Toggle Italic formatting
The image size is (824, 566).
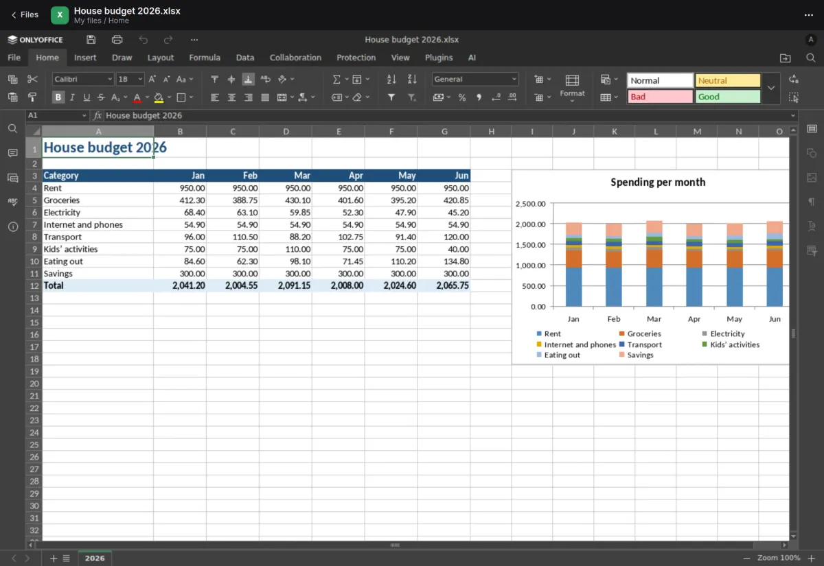coord(72,97)
